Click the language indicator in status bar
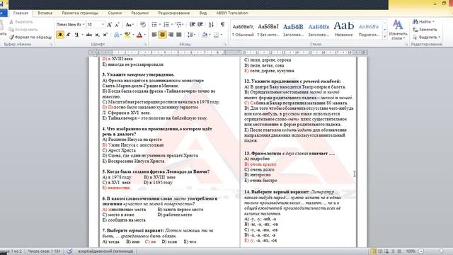453x255 pixels. [x=105, y=251]
